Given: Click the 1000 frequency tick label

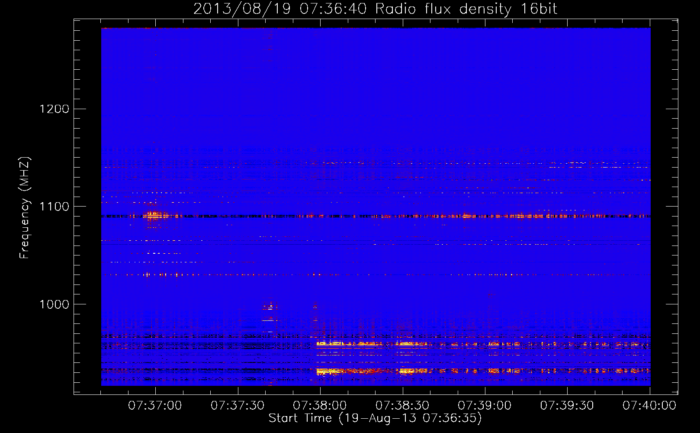Looking at the screenshot, I should click(54, 304).
